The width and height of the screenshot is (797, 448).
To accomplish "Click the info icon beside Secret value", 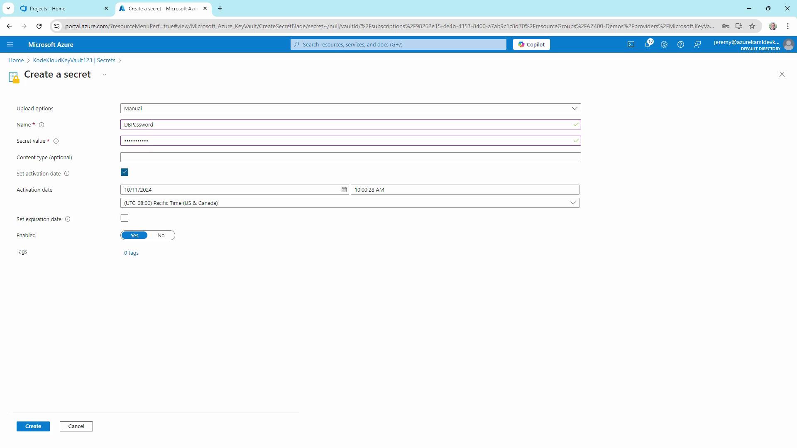I will (x=56, y=141).
